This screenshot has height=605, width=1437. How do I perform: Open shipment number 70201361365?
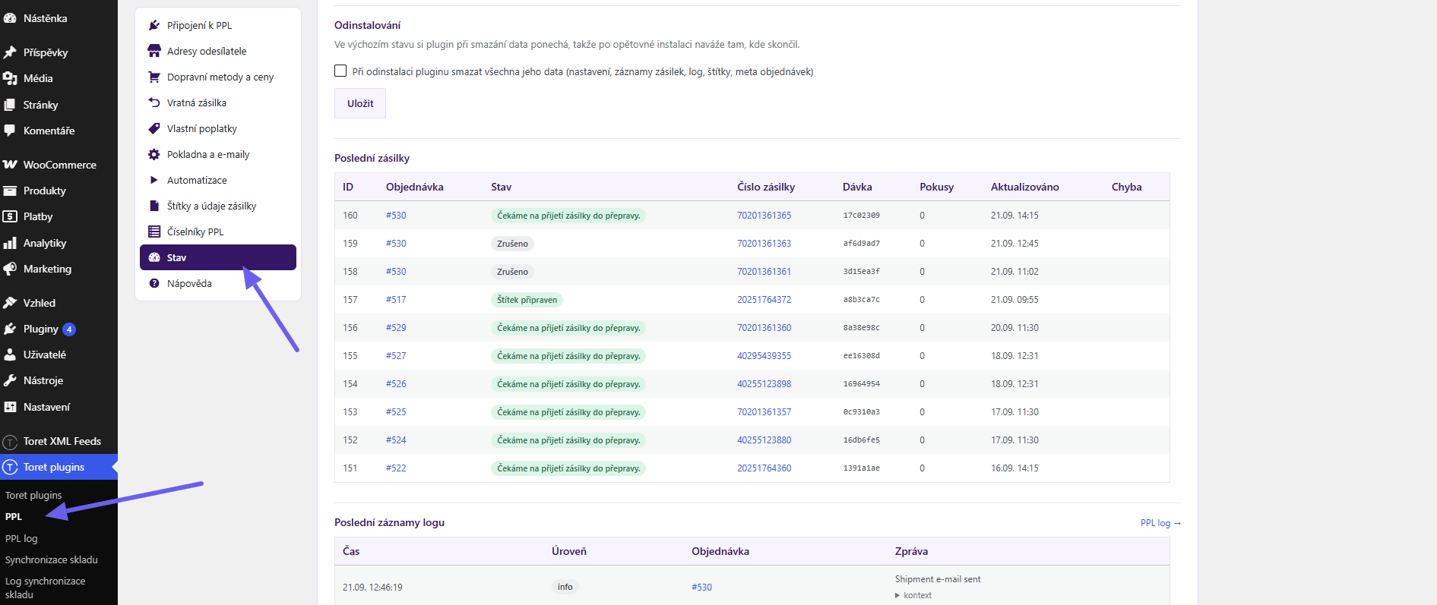[764, 216]
